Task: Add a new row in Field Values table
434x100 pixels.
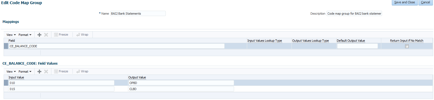Action: pos(39,71)
